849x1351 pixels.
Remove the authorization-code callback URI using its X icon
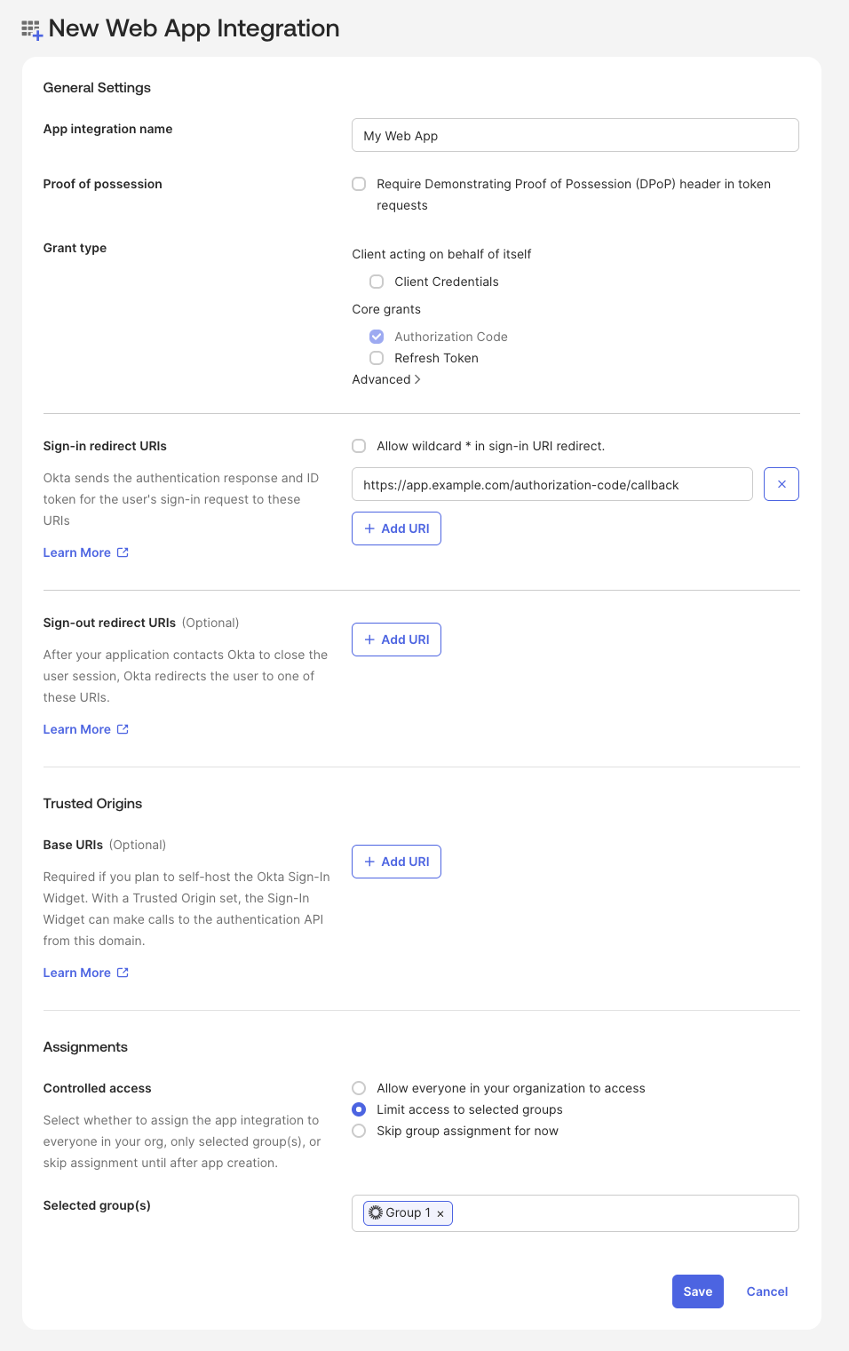pyautogui.click(x=780, y=484)
